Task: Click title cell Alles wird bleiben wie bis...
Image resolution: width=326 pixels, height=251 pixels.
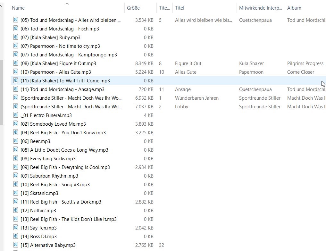Action: [204, 20]
